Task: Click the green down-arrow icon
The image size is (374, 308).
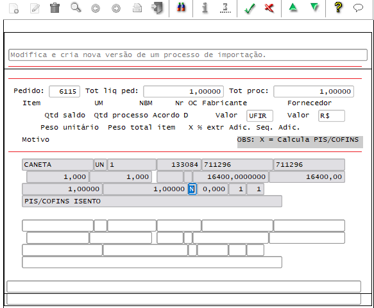Action: pos(314,8)
